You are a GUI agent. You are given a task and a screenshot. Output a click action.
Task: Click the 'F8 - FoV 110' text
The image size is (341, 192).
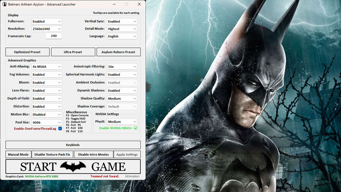pyautogui.click(x=74, y=131)
